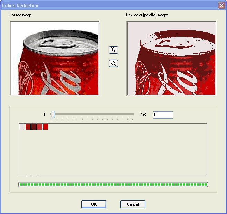Click the "Source image:" label
Screen dimensions: 227x214
coord(21,15)
